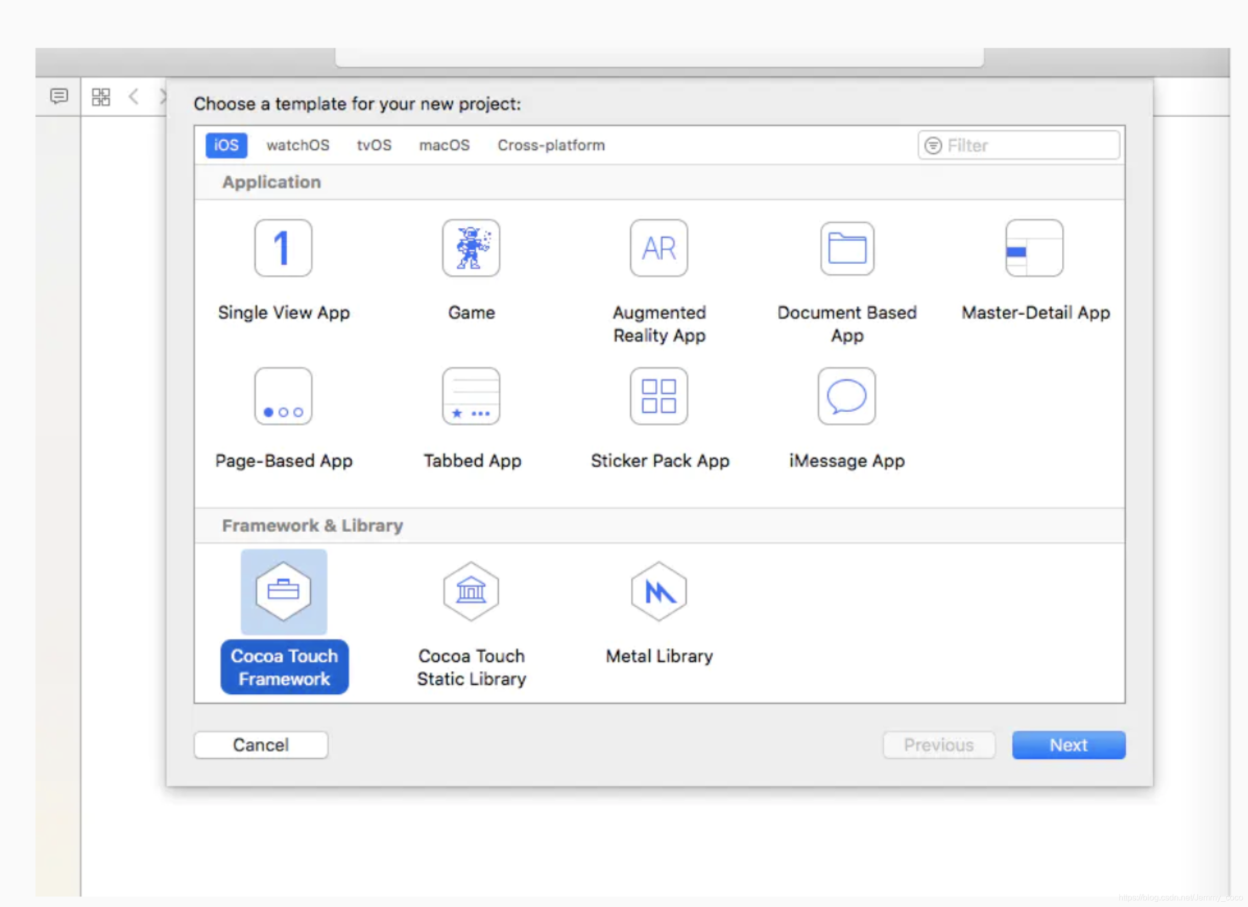Select the Document Based App folder icon
The image size is (1248, 907).
(x=847, y=249)
